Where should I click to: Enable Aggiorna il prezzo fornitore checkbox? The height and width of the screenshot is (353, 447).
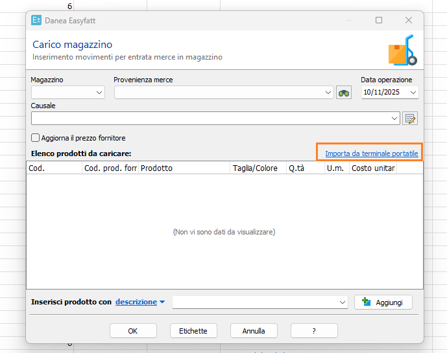point(36,138)
